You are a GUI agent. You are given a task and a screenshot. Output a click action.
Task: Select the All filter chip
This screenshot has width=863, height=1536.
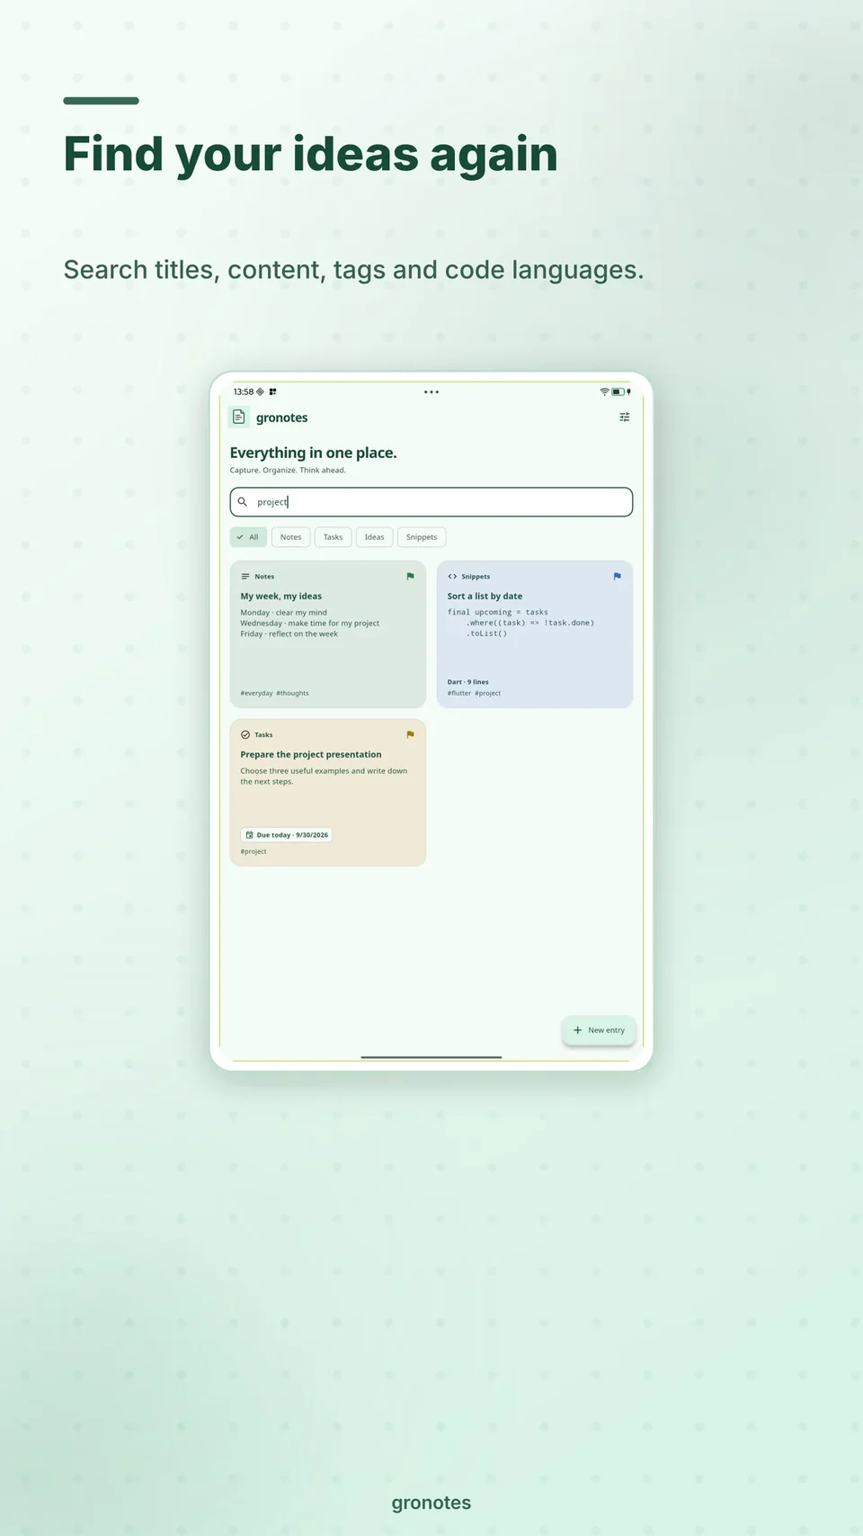coord(248,537)
